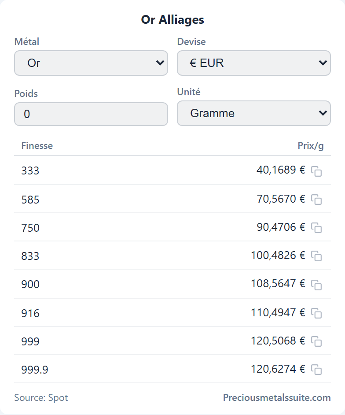Click the Source: Spot text
The image size is (345, 415).
pyautogui.click(x=41, y=397)
